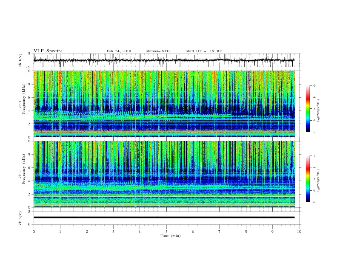This screenshot has height=260, width=337.
Task: Click the "station=ATH" label
Action: coord(158,51)
